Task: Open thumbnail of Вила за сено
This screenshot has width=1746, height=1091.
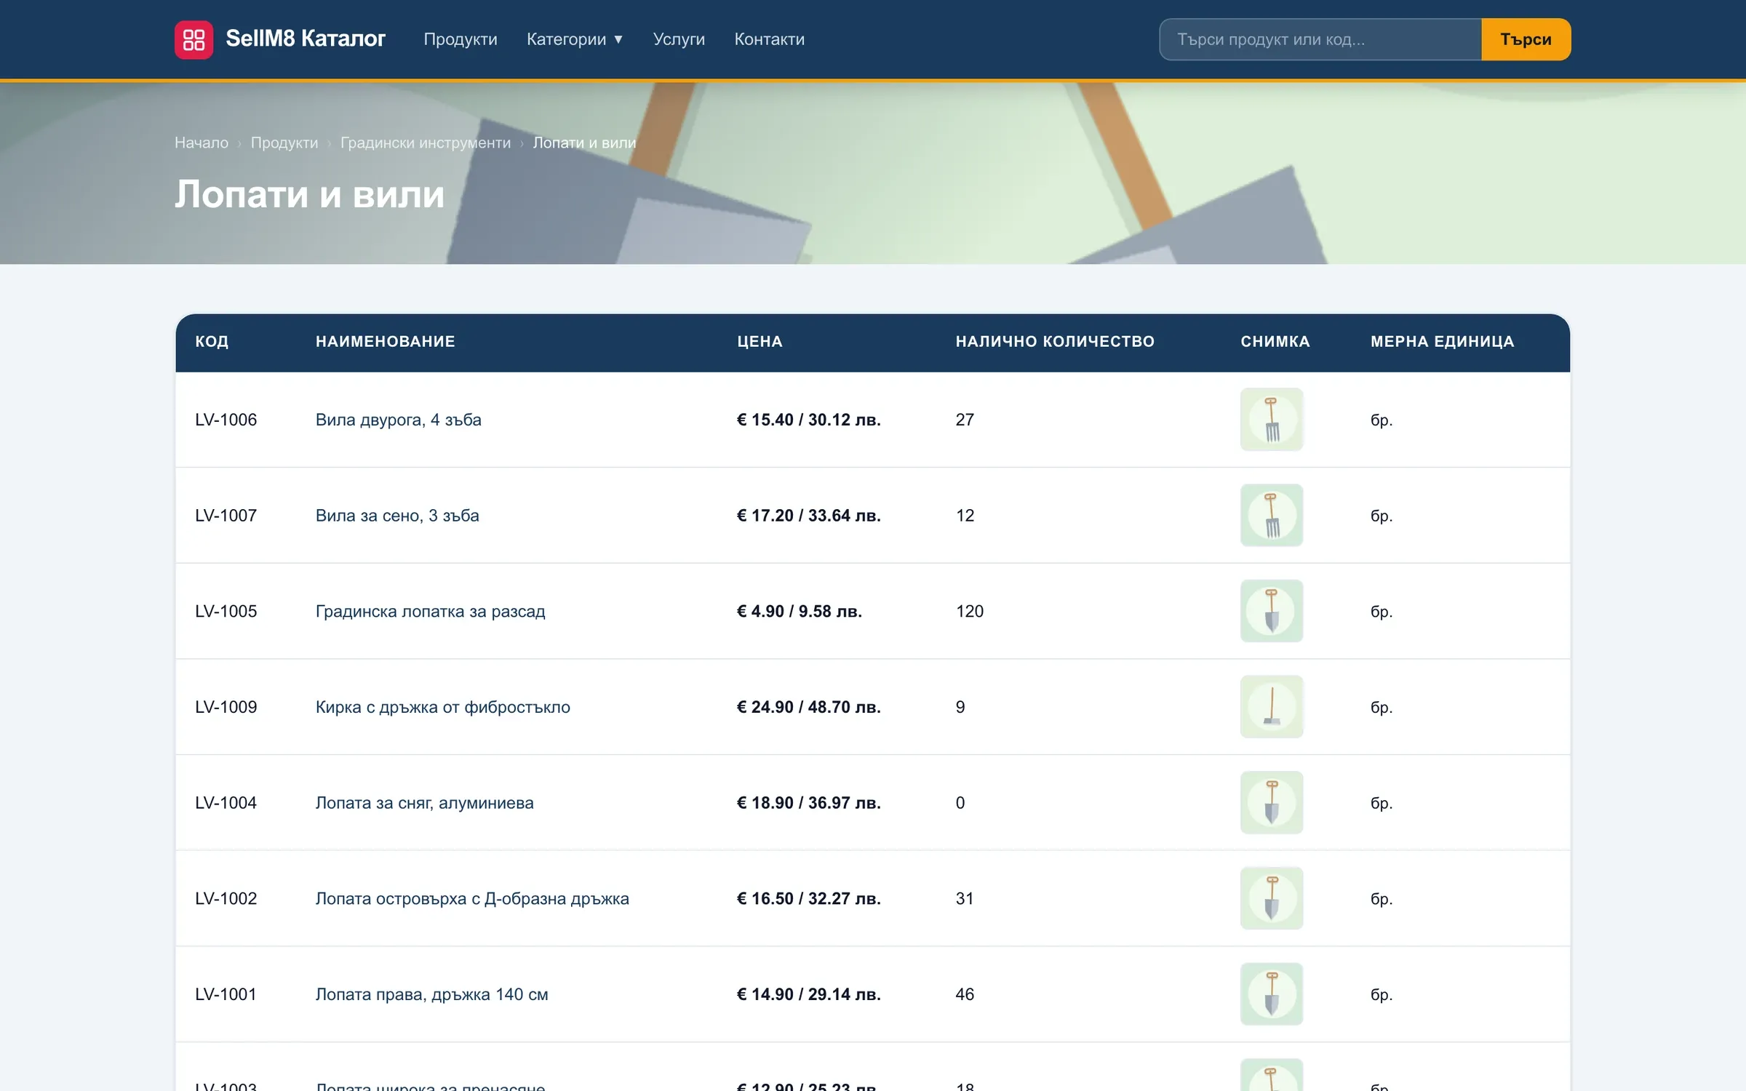Action: pos(1272,516)
